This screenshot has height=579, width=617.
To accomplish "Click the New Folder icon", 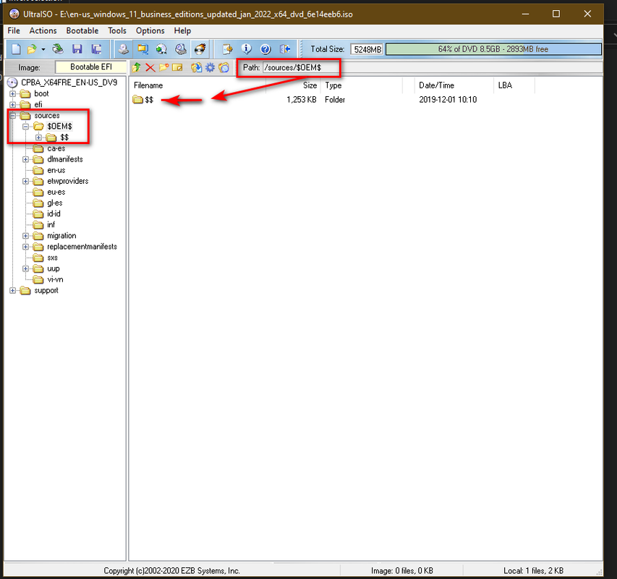I will pyautogui.click(x=163, y=68).
